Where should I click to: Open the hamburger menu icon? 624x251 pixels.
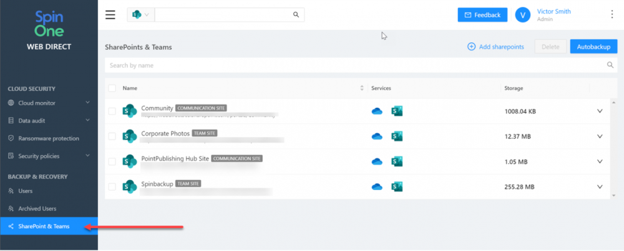click(110, 15)
